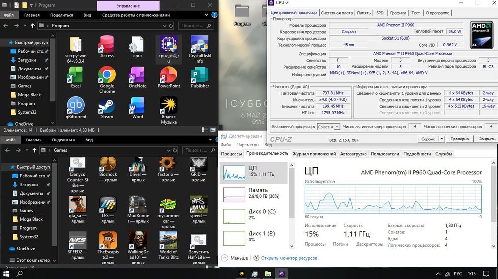Open the Access shortcut in Program folder

pyautogui.click(x=107, y=47)
